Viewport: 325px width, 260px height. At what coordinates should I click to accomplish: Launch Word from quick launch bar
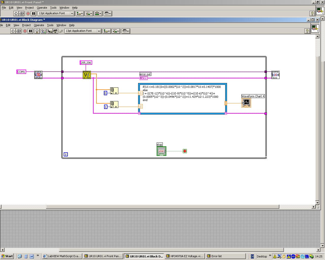point(31,256)
